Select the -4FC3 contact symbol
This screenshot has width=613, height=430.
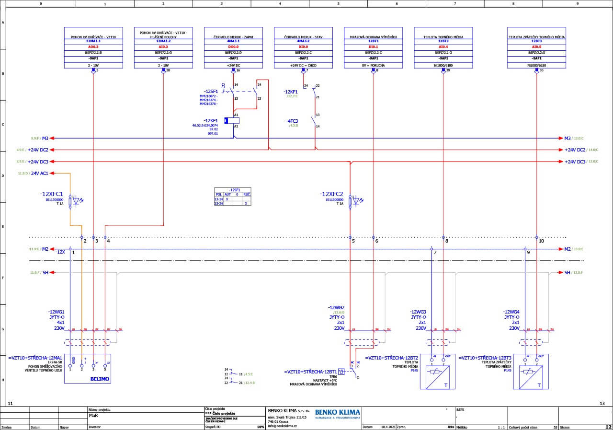(315, 120)
